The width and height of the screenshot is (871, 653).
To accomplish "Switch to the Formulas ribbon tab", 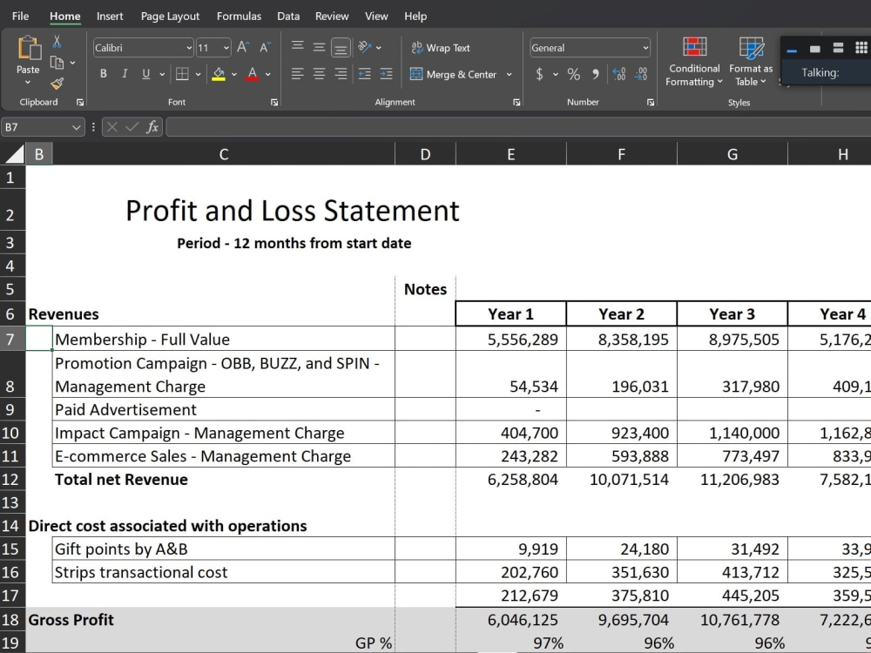I will [239, 16].
